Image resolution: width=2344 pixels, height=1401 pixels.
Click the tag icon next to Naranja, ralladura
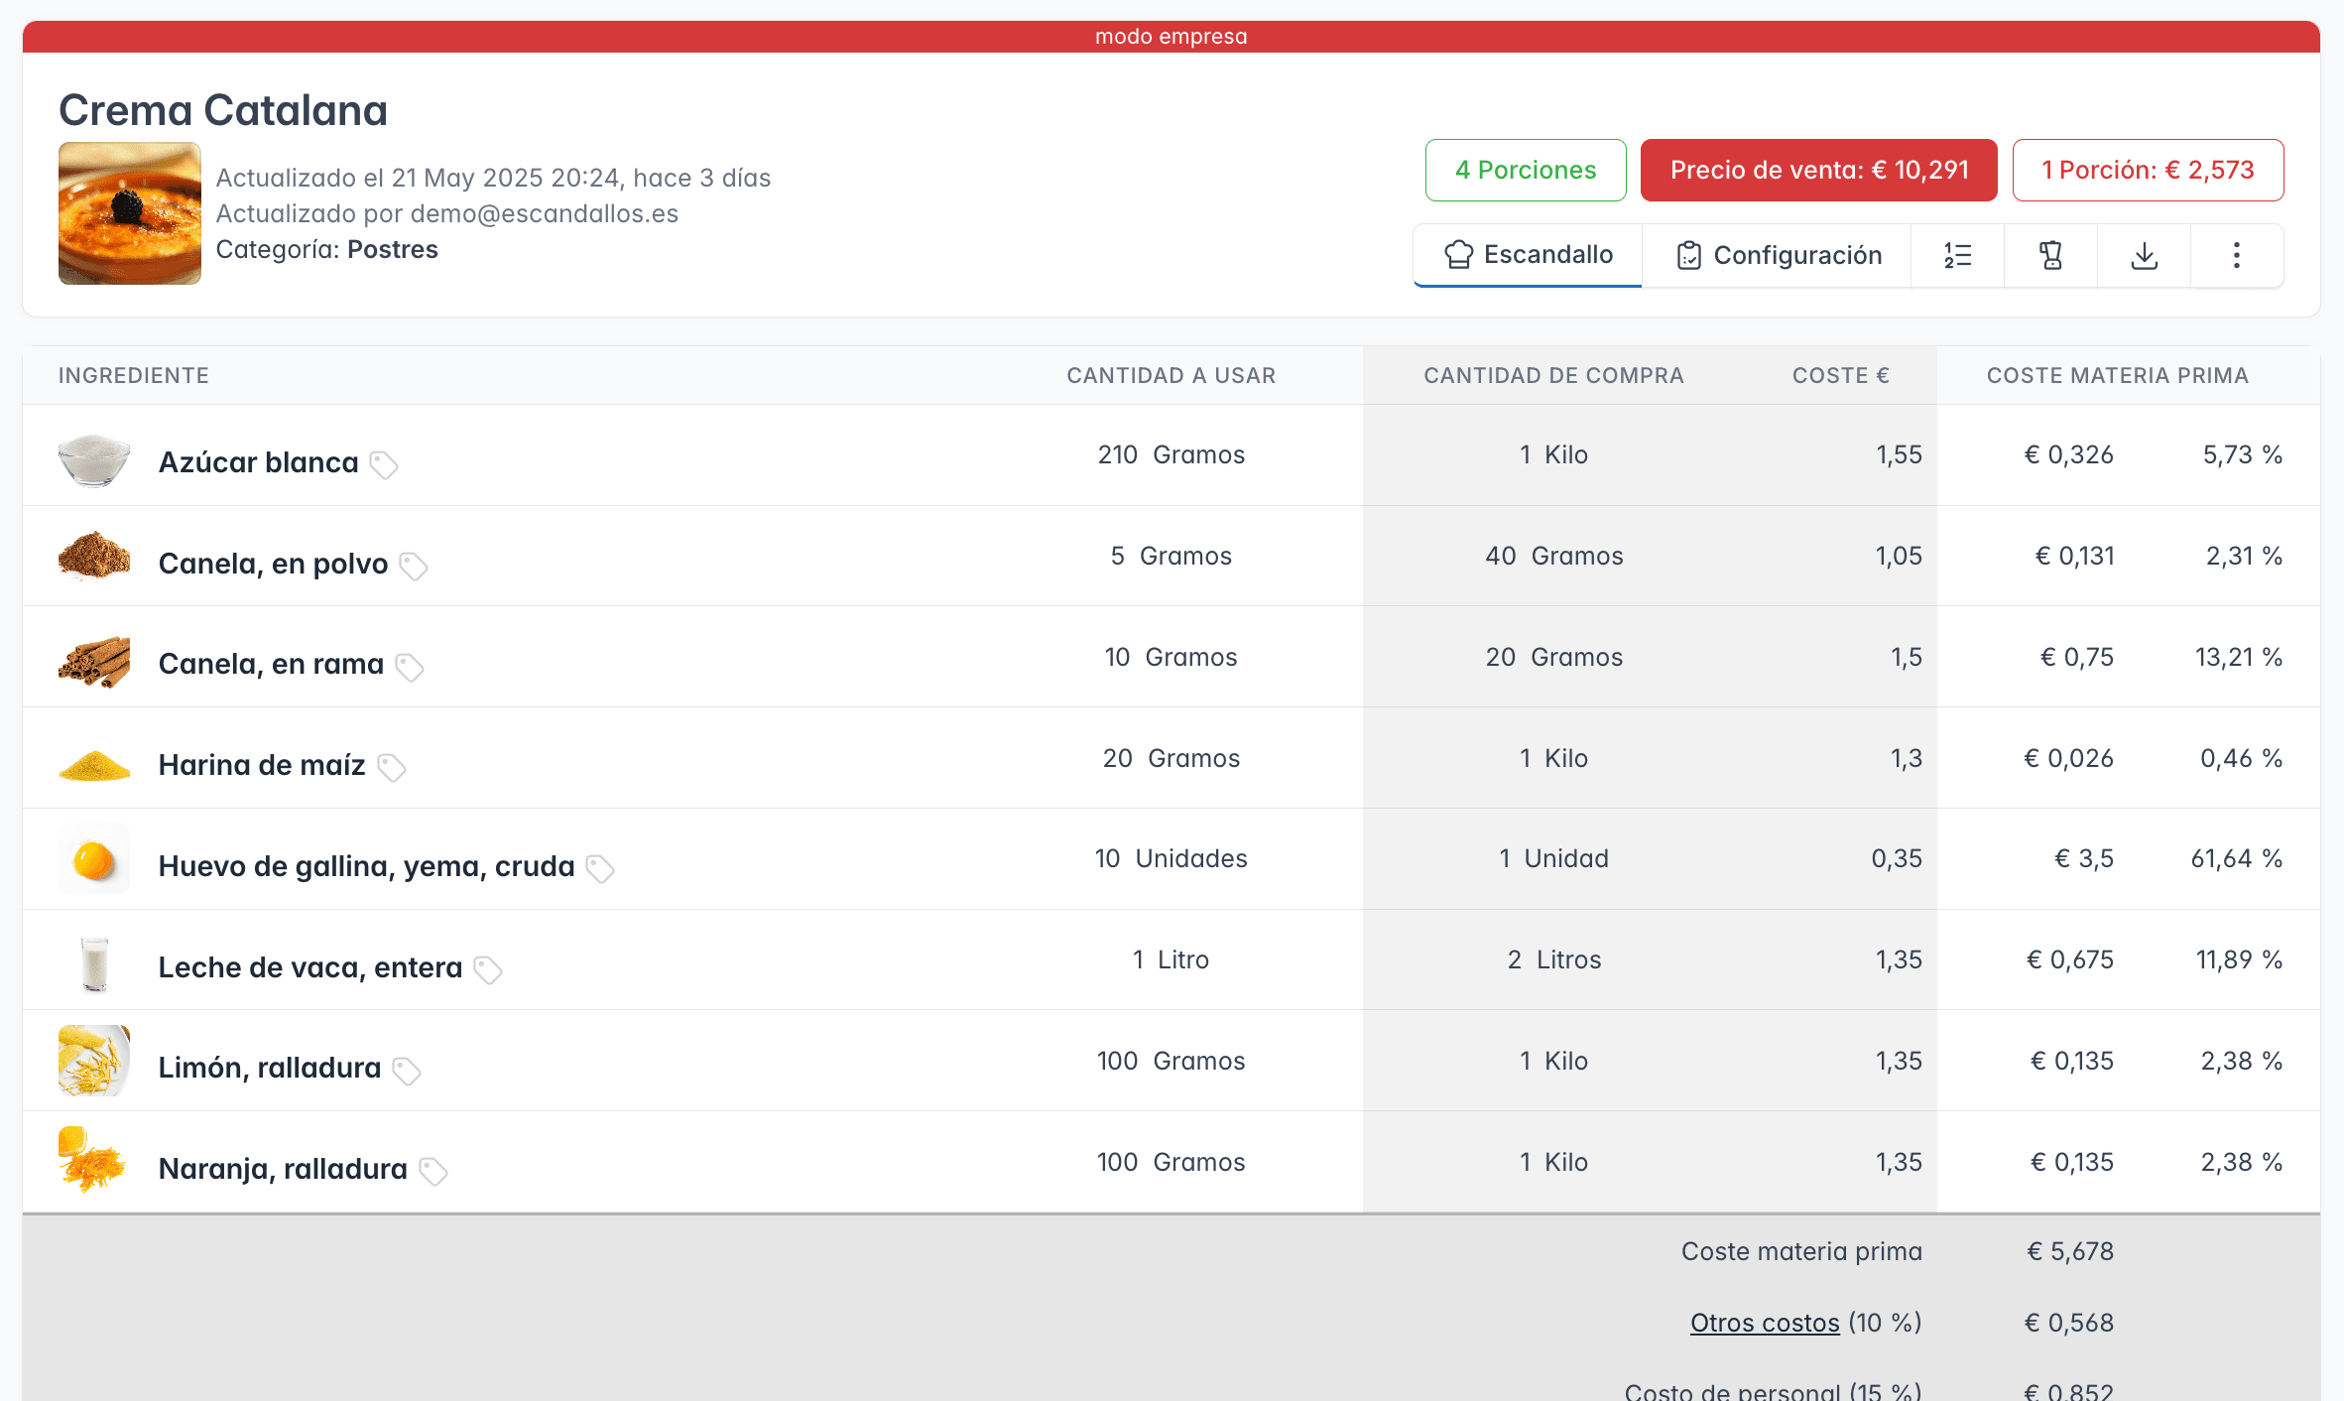[433, 1171]
